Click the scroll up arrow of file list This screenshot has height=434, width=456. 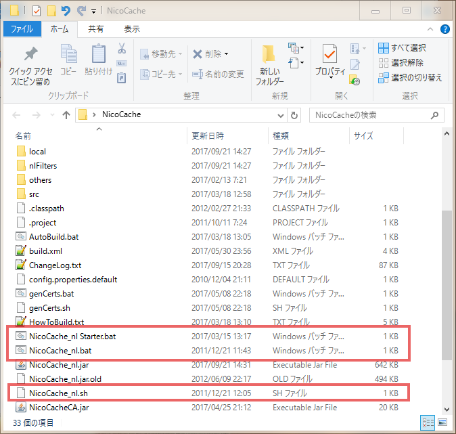(x=447, y=133)
